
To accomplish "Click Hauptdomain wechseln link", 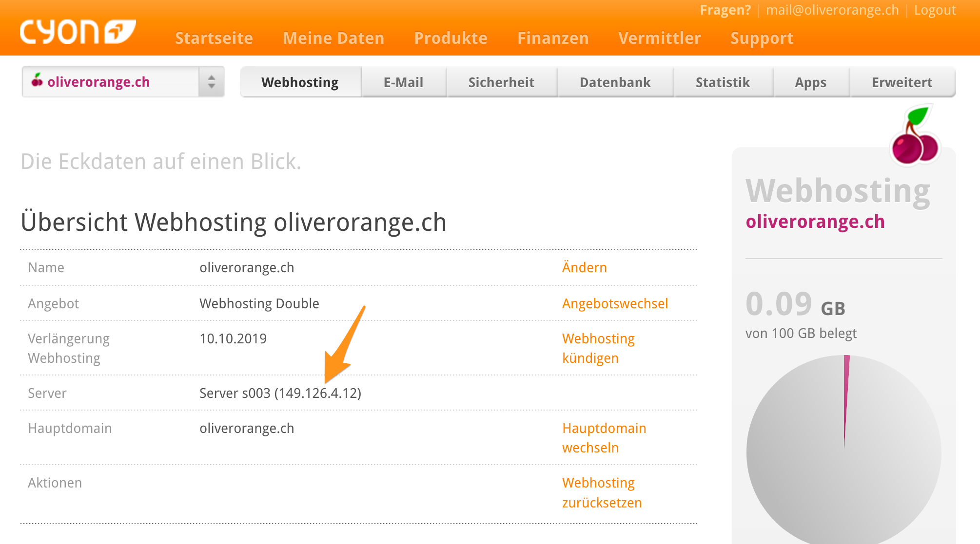I will point(604,438).
